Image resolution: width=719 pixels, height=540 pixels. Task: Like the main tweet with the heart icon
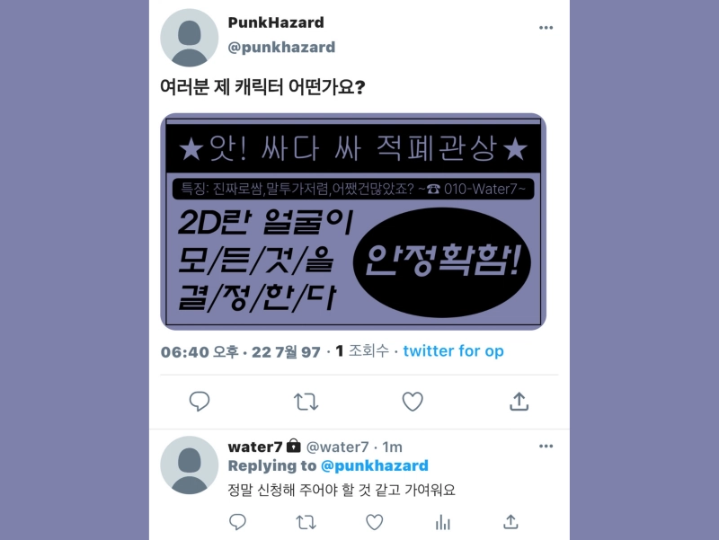coord(413,402)
